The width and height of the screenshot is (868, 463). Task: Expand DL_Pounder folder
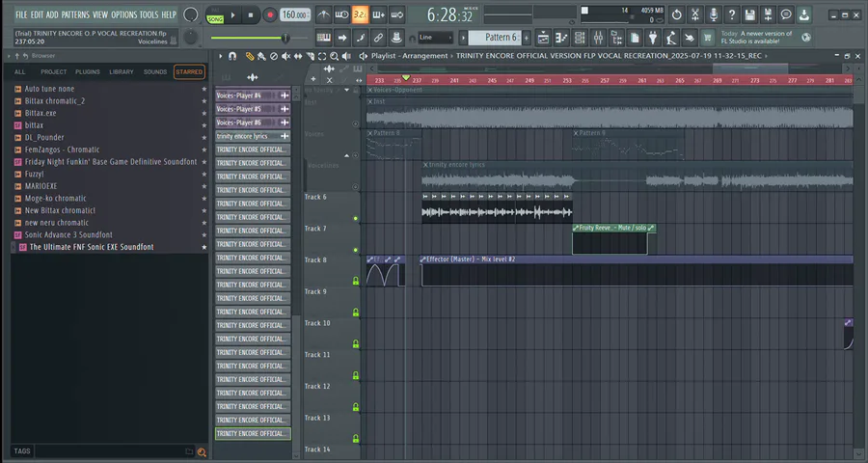tap(17, 137)
